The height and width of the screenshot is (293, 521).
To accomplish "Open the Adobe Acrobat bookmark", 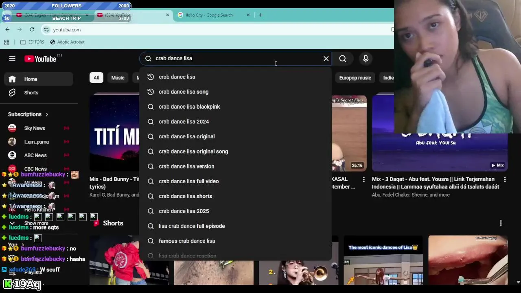I will [x=67, y=42].
